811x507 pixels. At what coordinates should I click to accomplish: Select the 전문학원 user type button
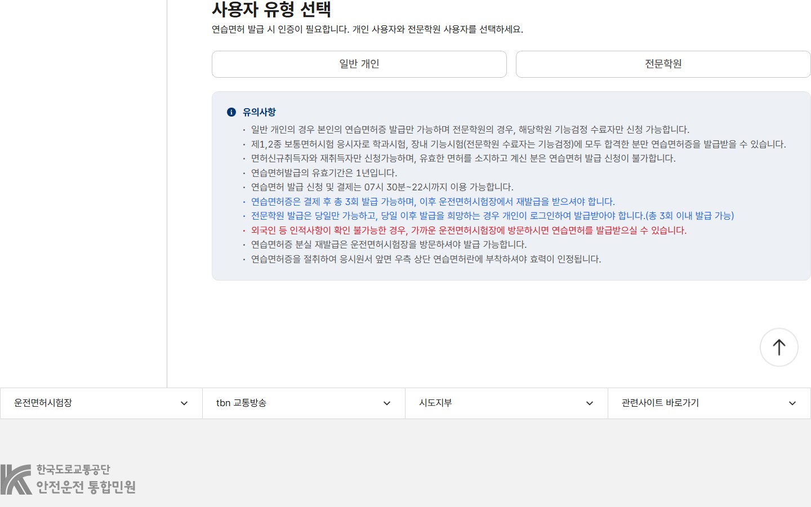(663, 64)
